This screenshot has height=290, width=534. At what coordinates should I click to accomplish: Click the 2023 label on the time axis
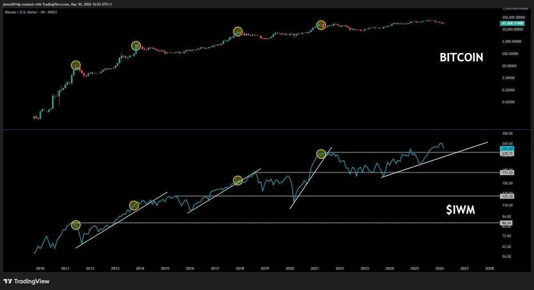coord(364,268)
